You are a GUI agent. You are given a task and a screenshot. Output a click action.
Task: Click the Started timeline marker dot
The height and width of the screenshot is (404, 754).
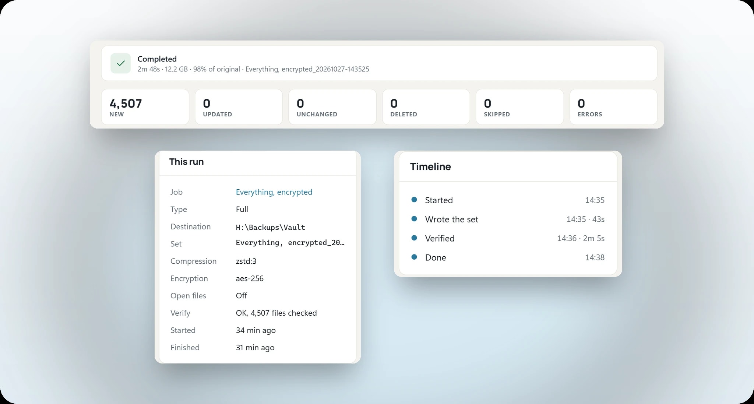[x=414, y=200]
